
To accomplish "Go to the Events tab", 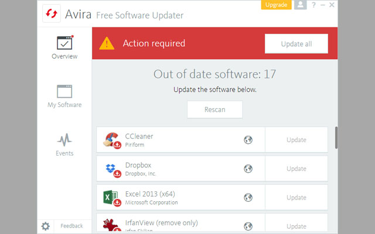I will pyautogui.click(x=64, y=145).
